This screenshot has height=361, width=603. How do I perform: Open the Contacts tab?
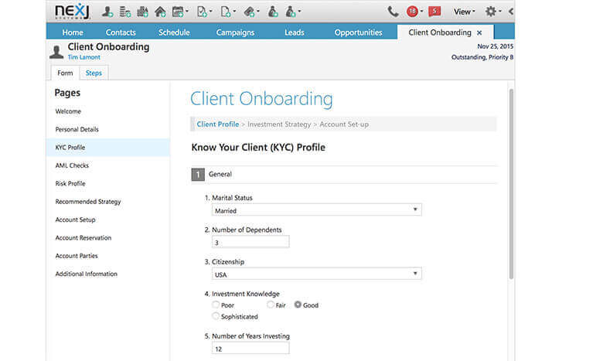[x=121, y=32]
